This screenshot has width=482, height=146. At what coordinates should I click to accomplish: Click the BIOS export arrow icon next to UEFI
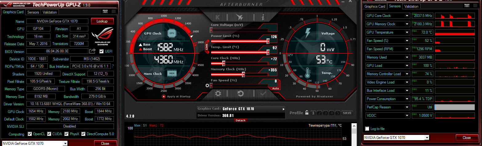click(93, 51)
